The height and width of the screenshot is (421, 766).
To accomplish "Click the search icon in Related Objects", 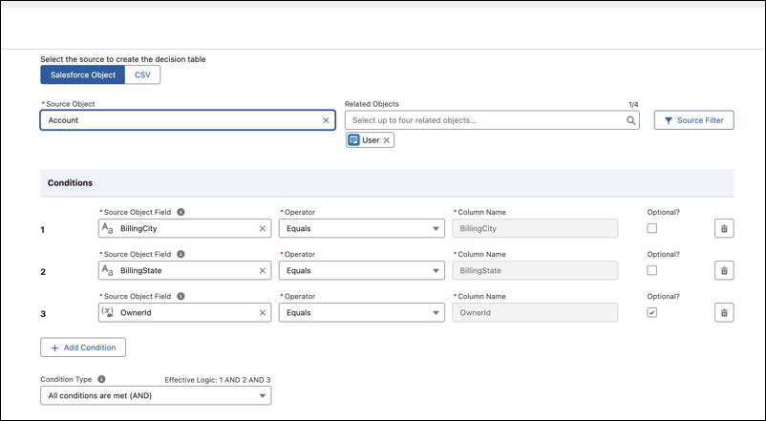I will pyautogui.click(x=630, y=120).
